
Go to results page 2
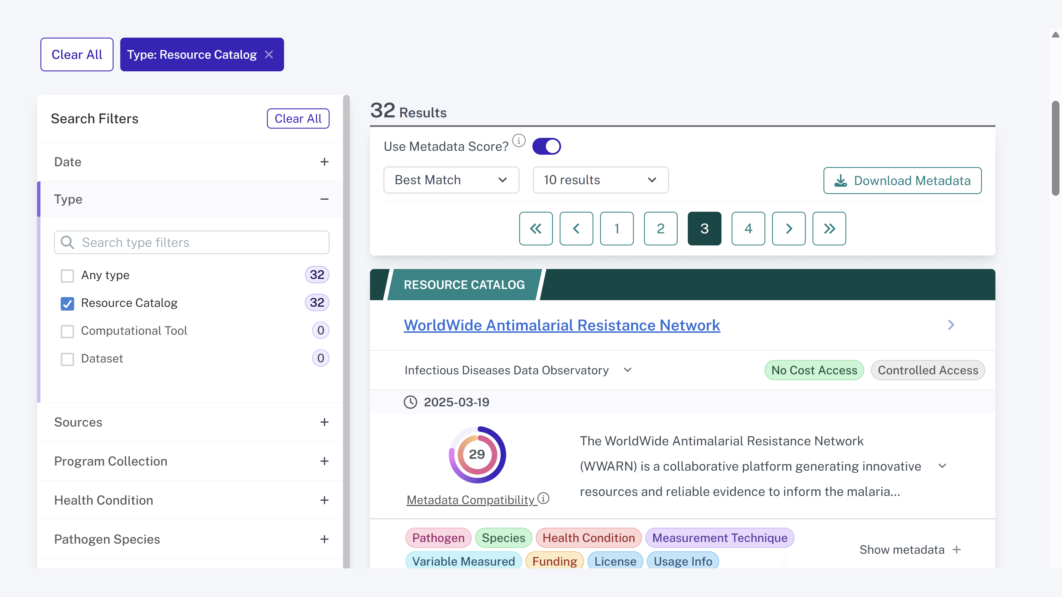pyautogui.click(x=661, y=229)
